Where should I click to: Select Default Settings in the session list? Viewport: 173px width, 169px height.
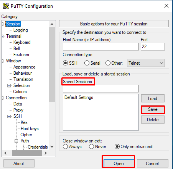(79, 97)
